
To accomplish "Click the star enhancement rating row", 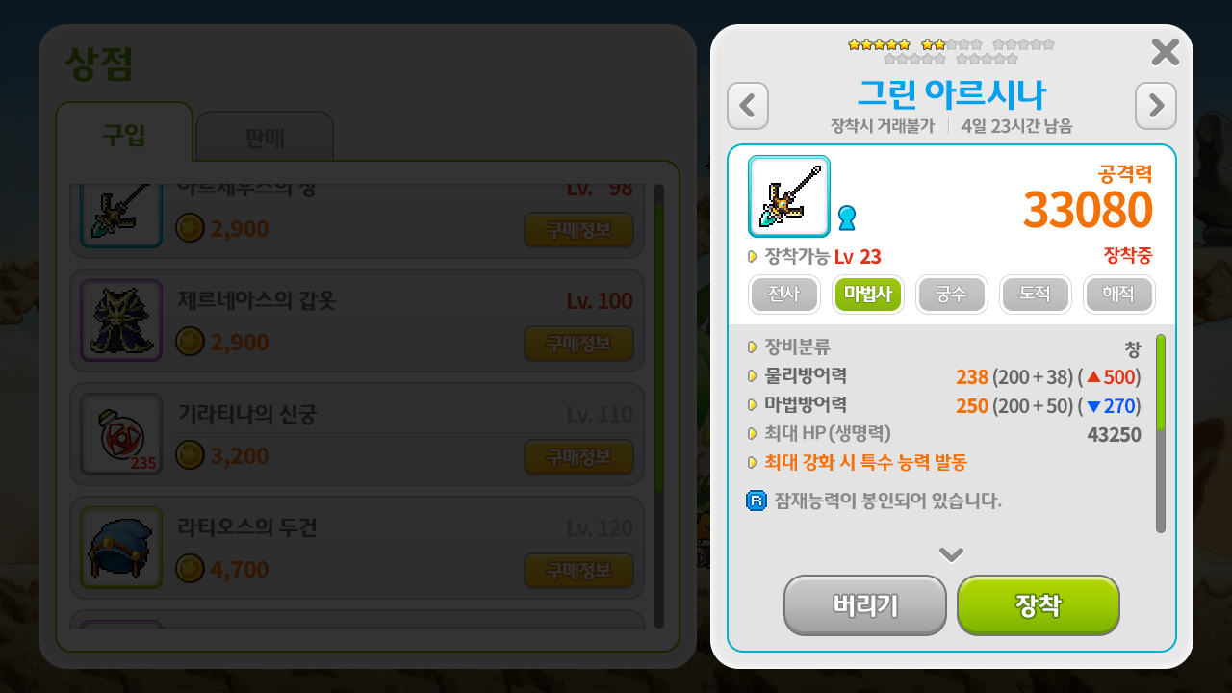I will pyautogui.click(x=951, y=51).
